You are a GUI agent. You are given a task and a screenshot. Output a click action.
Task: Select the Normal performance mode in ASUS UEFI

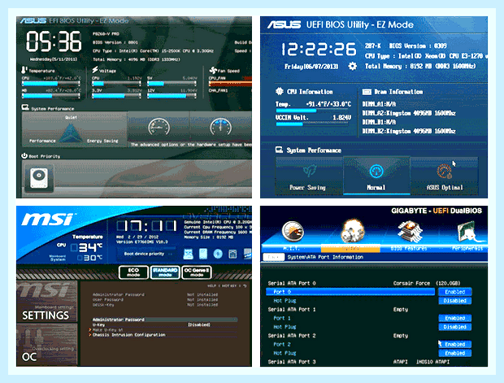point(376,176)
